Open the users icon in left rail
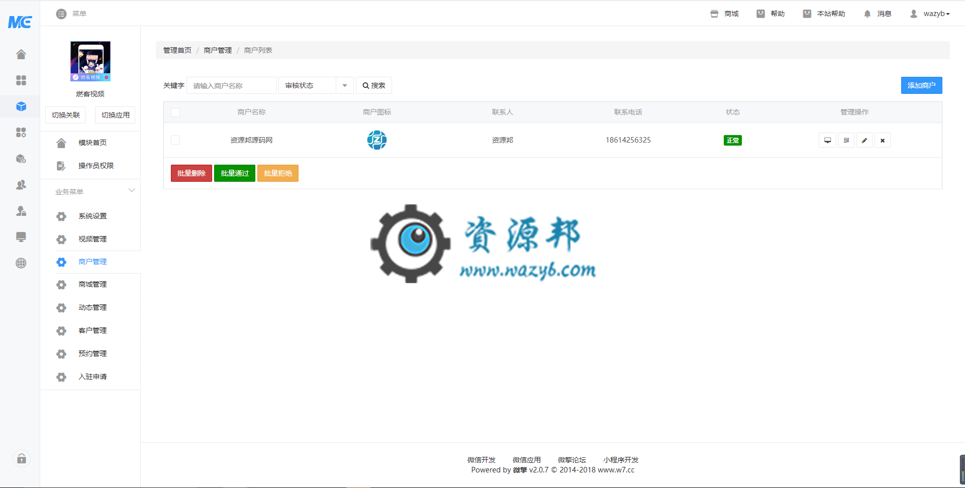 coord(21,185)
